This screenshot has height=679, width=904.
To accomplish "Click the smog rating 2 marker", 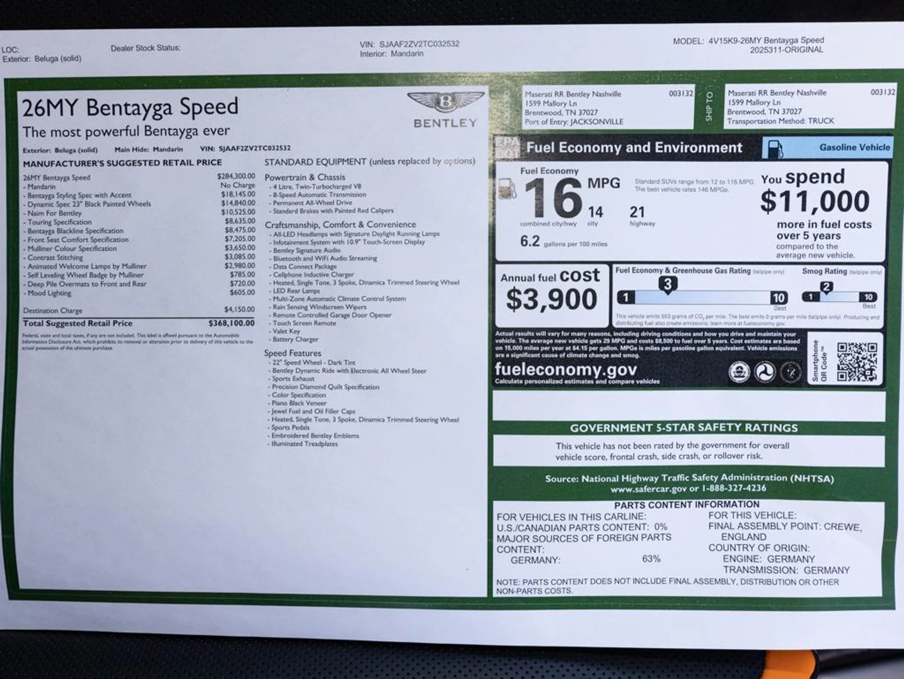I will point(826,287).
